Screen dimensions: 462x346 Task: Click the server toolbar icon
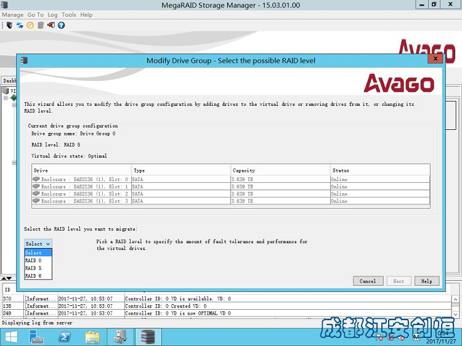[9, 25]
